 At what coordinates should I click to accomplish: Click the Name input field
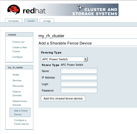[x=79, y=71]
